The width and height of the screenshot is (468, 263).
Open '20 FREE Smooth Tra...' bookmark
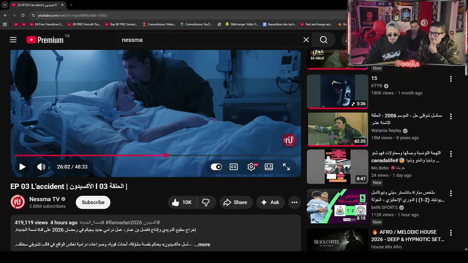point(84,24)
